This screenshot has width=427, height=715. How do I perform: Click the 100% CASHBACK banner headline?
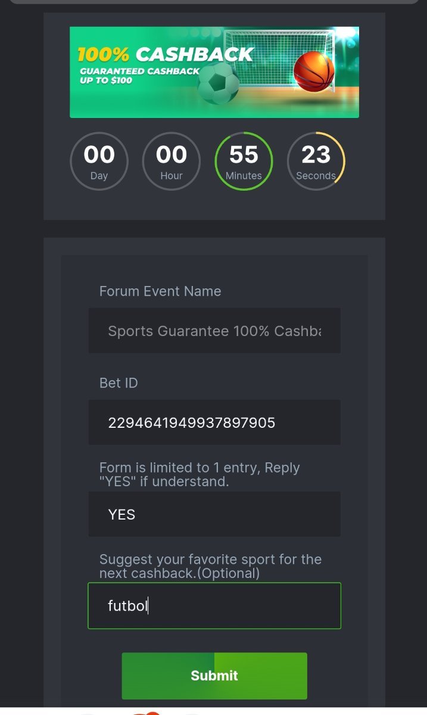coord(166,55)
